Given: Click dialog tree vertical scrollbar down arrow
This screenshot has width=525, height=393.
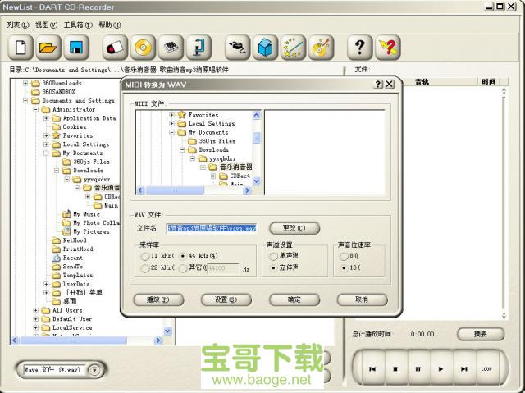Looking at the screenshot, I should tap(257, 181).
